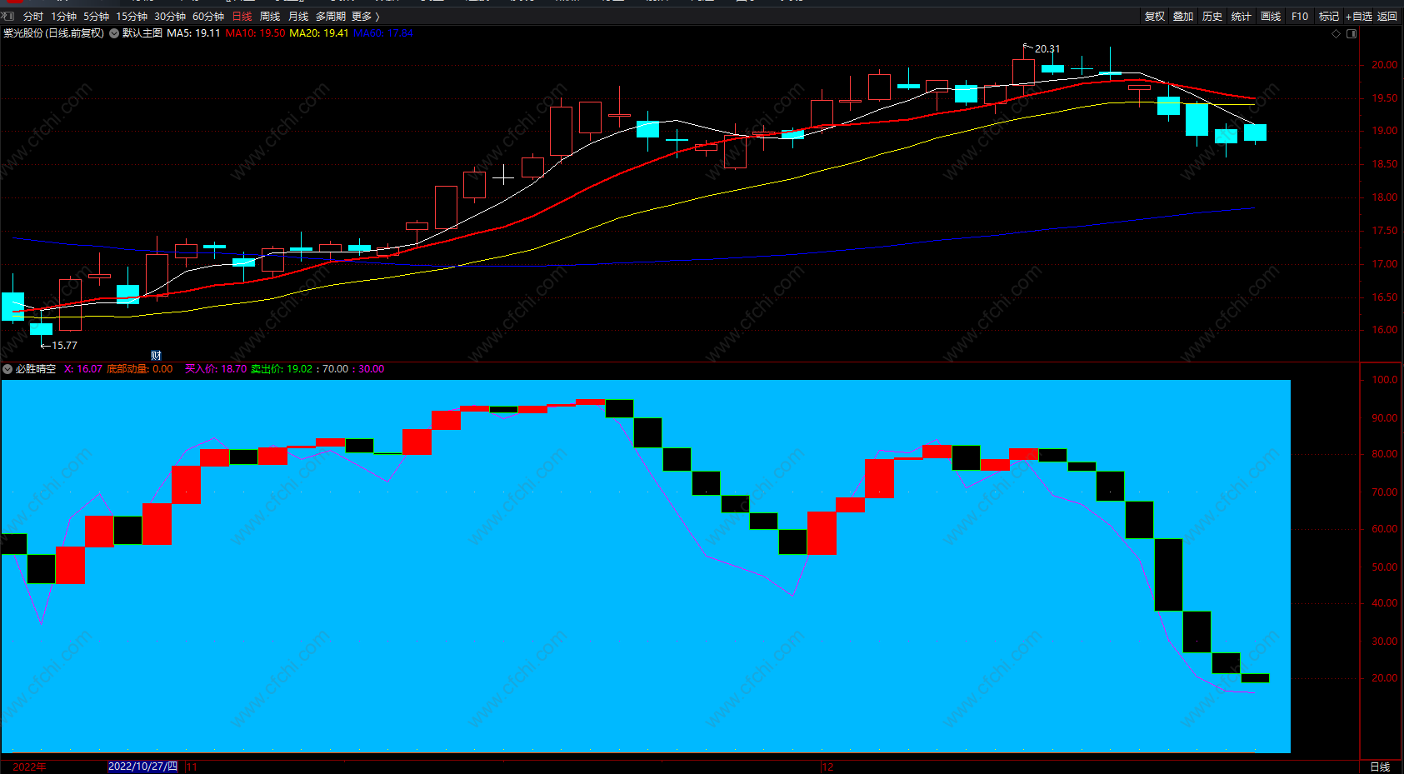Activate the 画线 drawing tools

1271,17
